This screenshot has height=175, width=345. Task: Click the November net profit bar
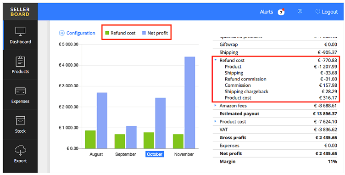tap(189, 103)
